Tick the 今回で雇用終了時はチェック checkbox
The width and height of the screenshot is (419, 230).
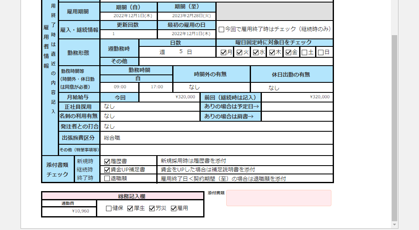point(221,30)
